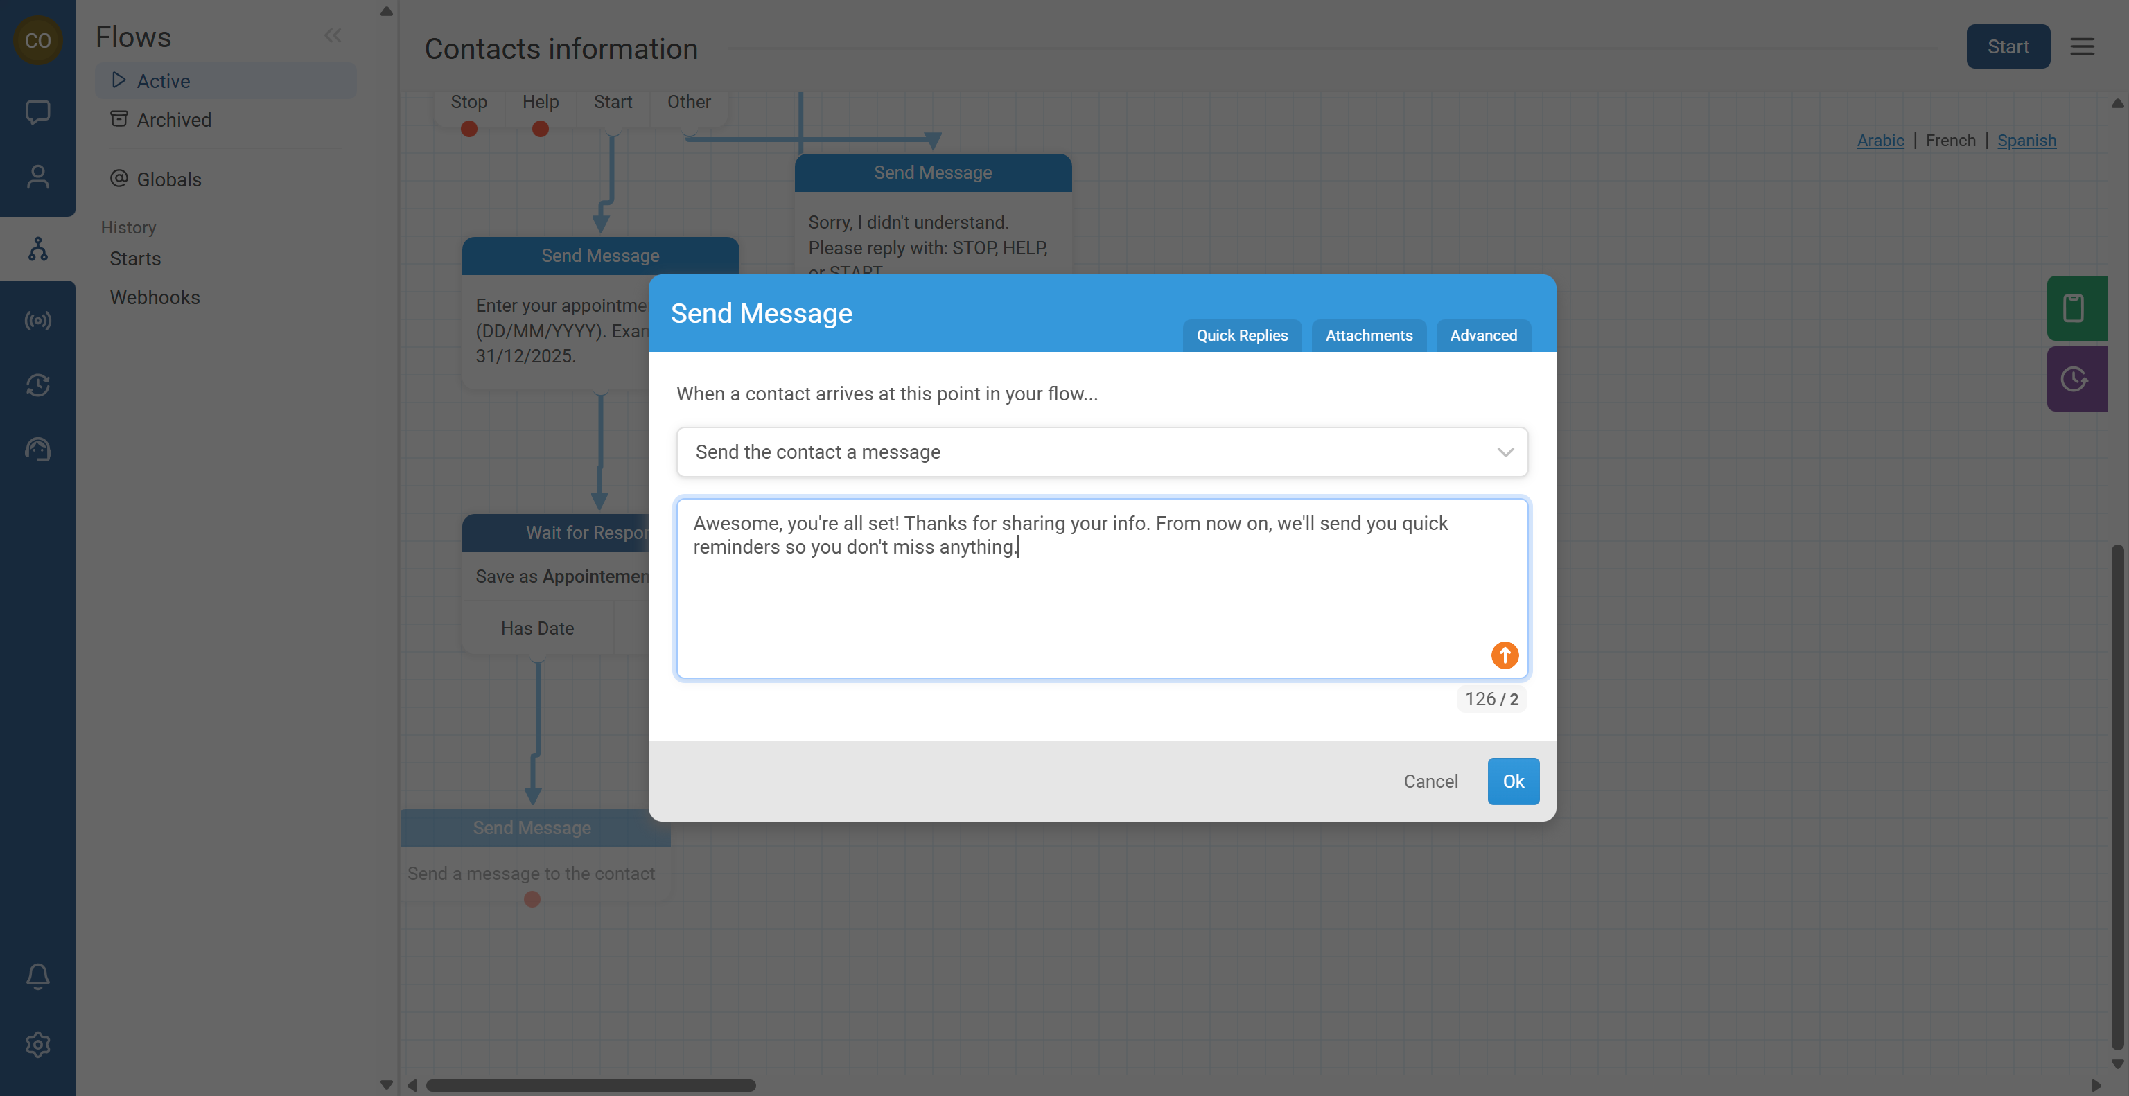This screenshot has height=1096, width=2129.
Task: Click the Spanish language link
Action: coord(2026,141)
